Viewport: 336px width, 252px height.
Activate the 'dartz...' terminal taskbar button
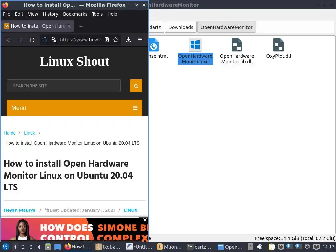click(200, 247)
